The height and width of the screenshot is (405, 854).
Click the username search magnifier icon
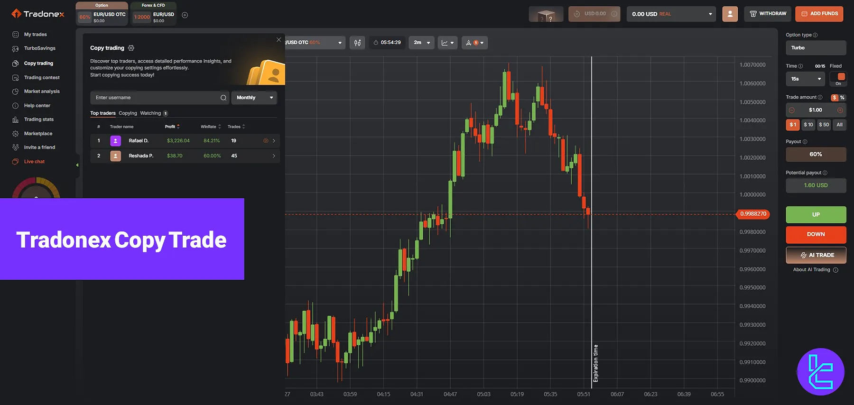coord(223,98)
